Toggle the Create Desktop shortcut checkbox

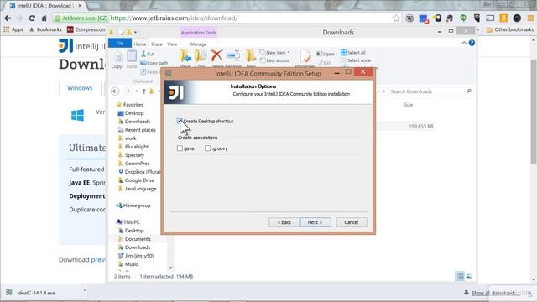(180, 121)
